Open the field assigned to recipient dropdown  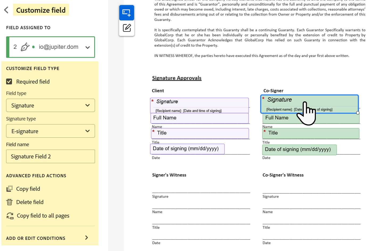coord(51,47)
